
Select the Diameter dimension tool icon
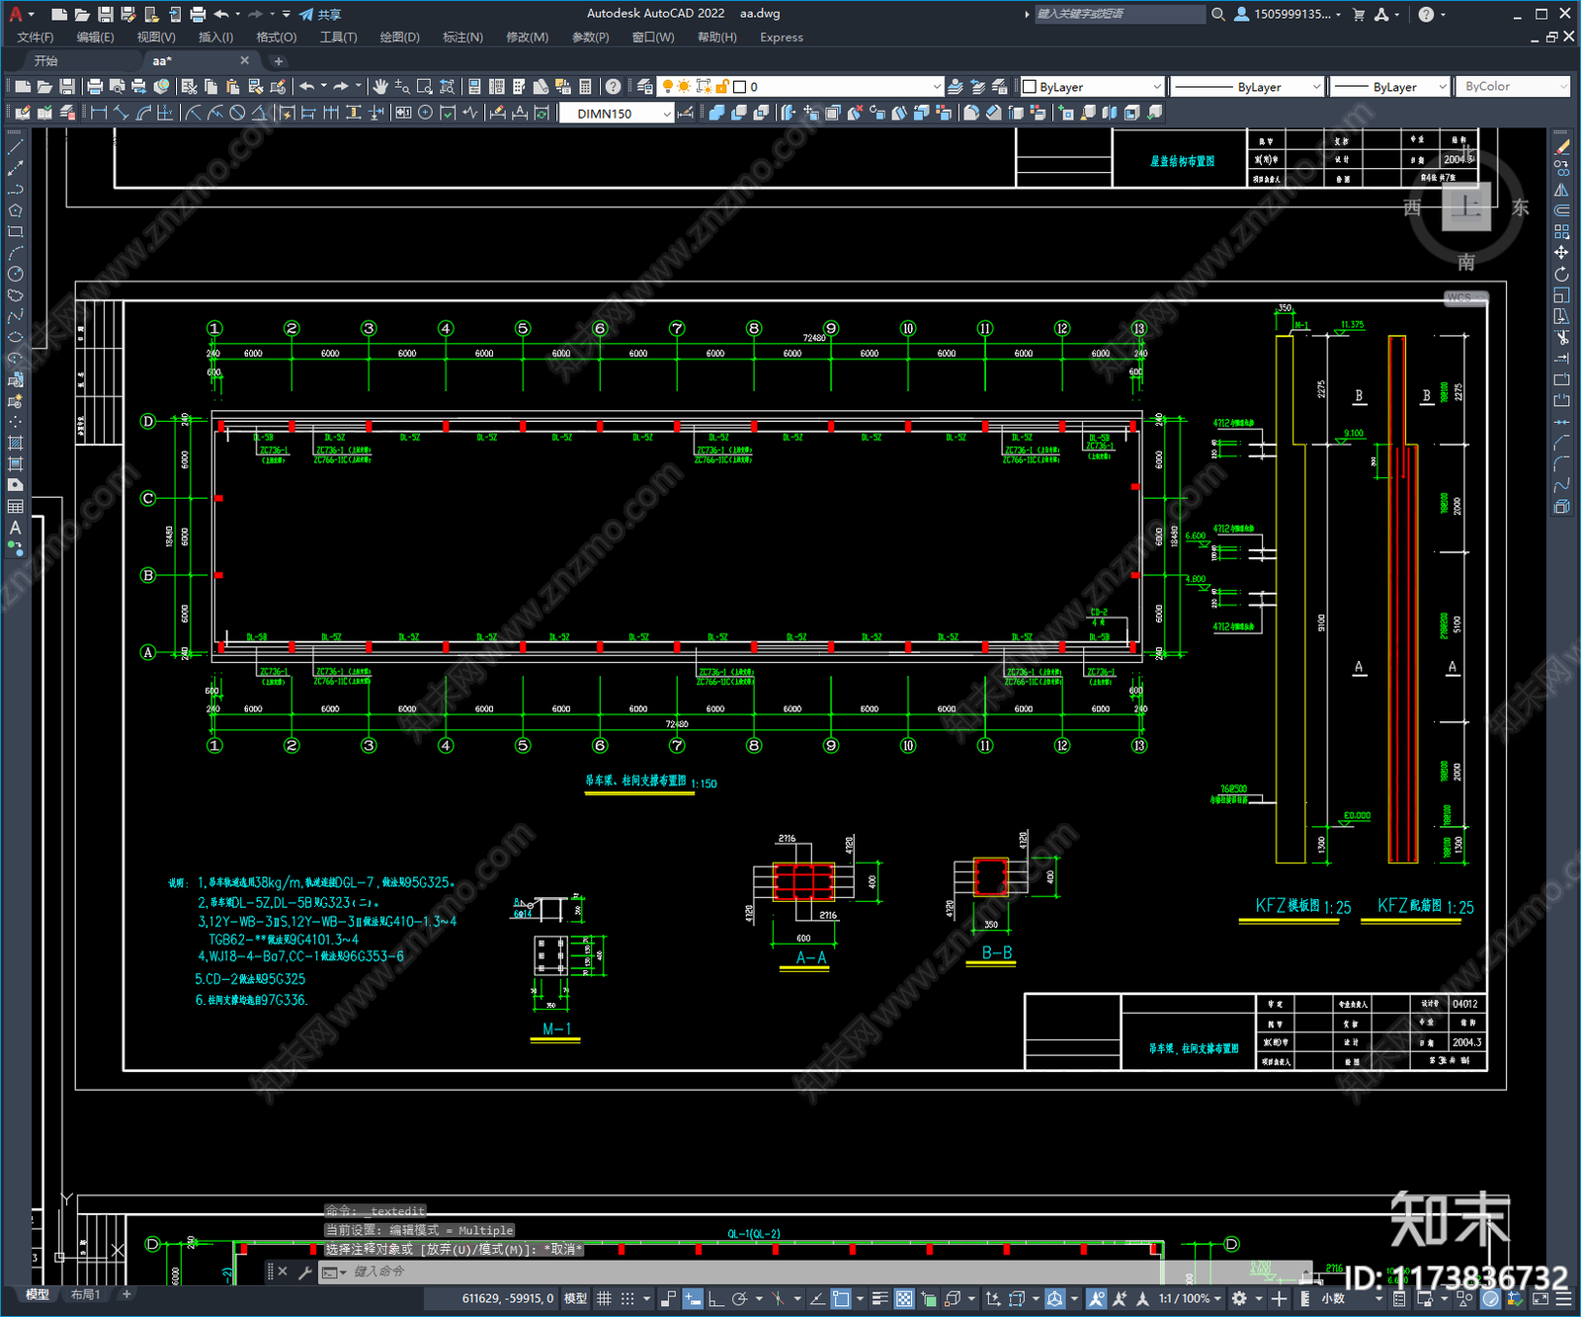(x=237, y=113)
